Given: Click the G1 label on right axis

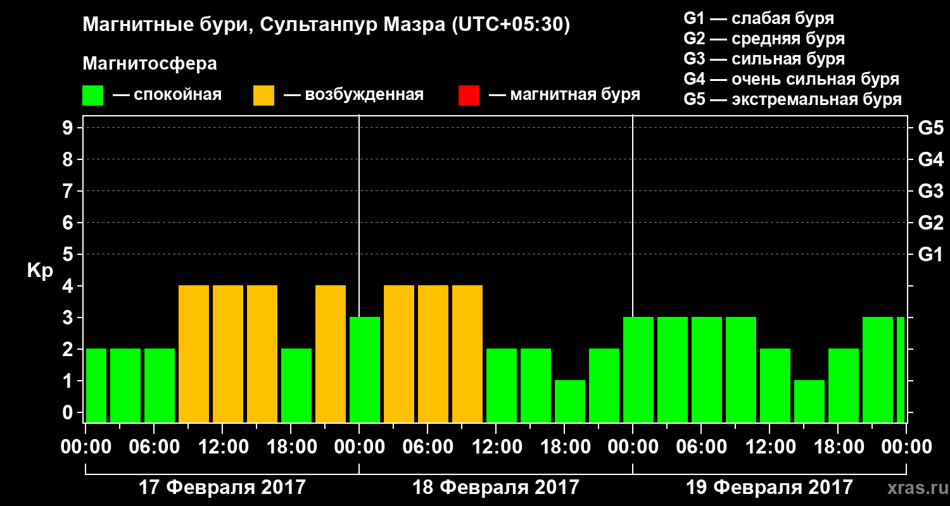Looking at the screenshot, I should click(x=930, y=254).
